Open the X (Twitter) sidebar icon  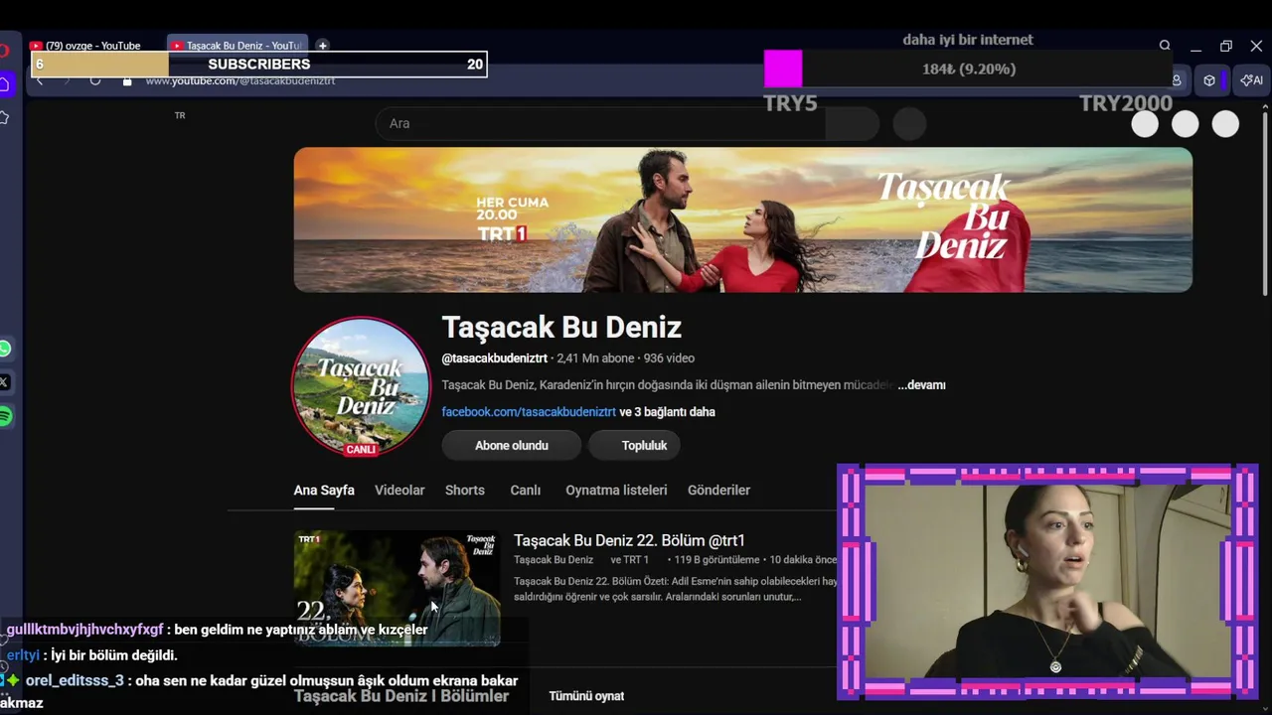point(5,382)
